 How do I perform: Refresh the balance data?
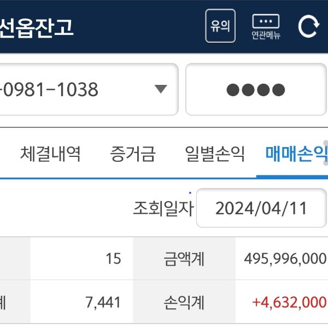click(308, 27)
